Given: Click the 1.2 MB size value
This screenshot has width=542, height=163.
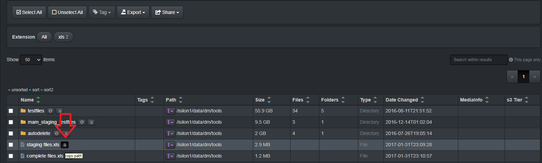Looking at the screenshot, I should click(x=262, y=156).
